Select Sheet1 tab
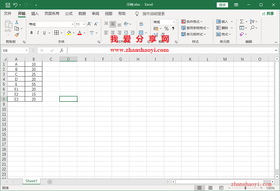 click(31, 181)
